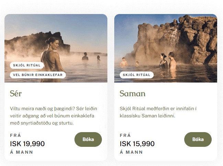Image resolution: width=223 pixels, height=166 pixels.
Task: Click the Bóka button on the Sér card
Action: (x=88, y=139)
